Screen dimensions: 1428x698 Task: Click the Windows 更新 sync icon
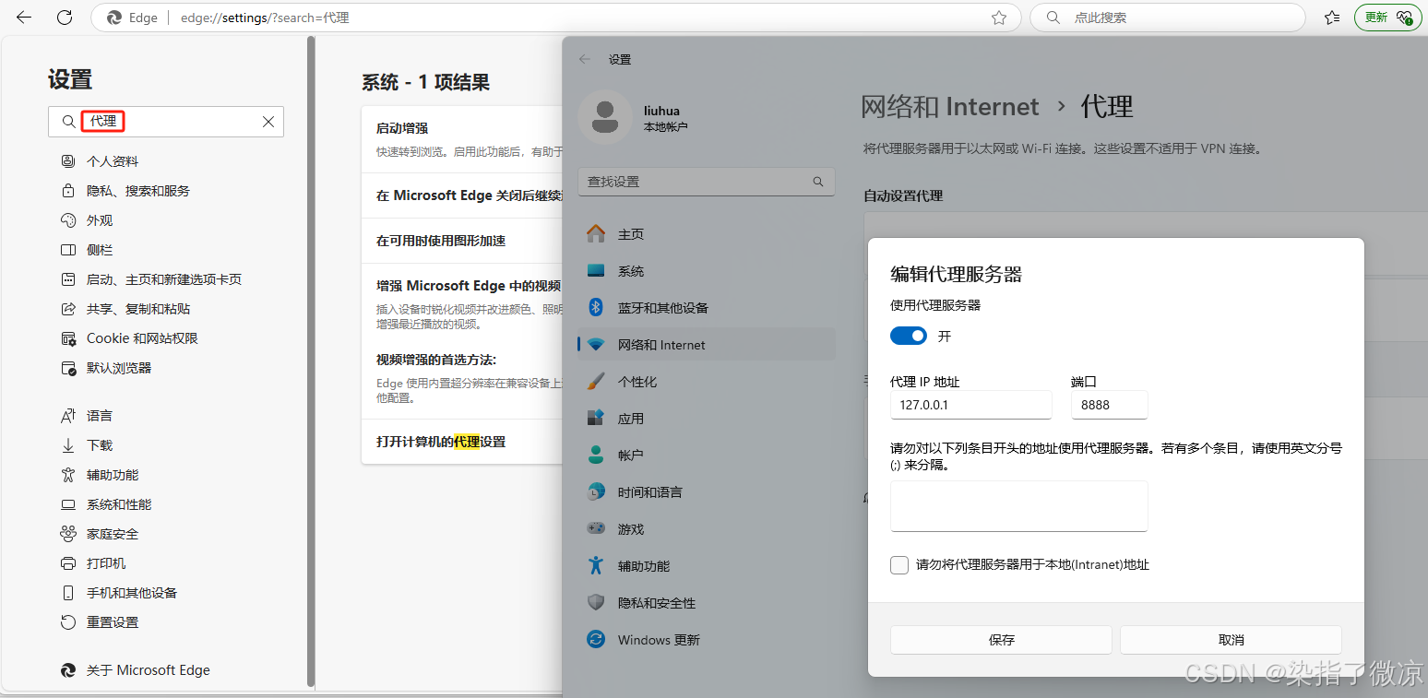tap(596, 640)
